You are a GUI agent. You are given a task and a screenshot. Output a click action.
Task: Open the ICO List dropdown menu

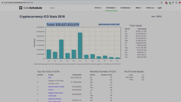click(x=98, y=8)
